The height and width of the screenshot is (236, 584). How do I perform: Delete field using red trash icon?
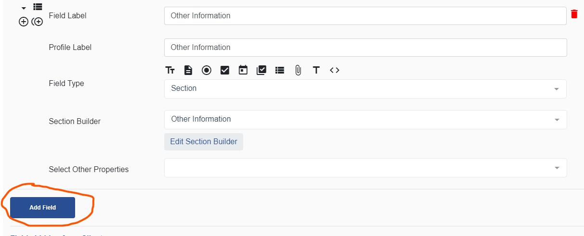point(574,14)
